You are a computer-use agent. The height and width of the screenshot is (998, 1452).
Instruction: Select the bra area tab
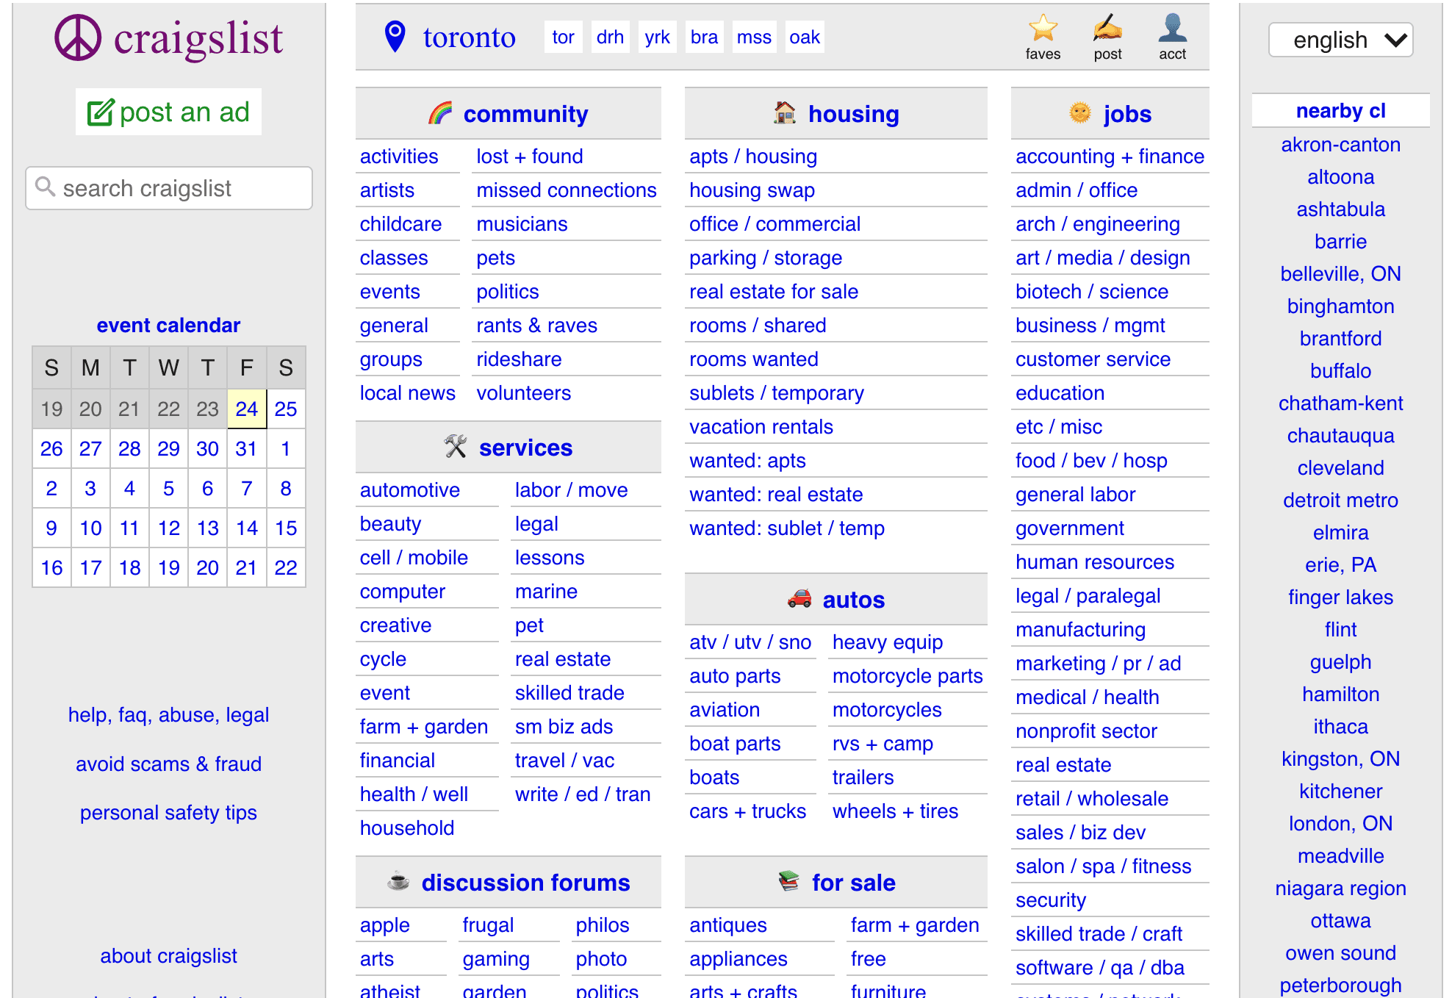(x=704, y=37)
